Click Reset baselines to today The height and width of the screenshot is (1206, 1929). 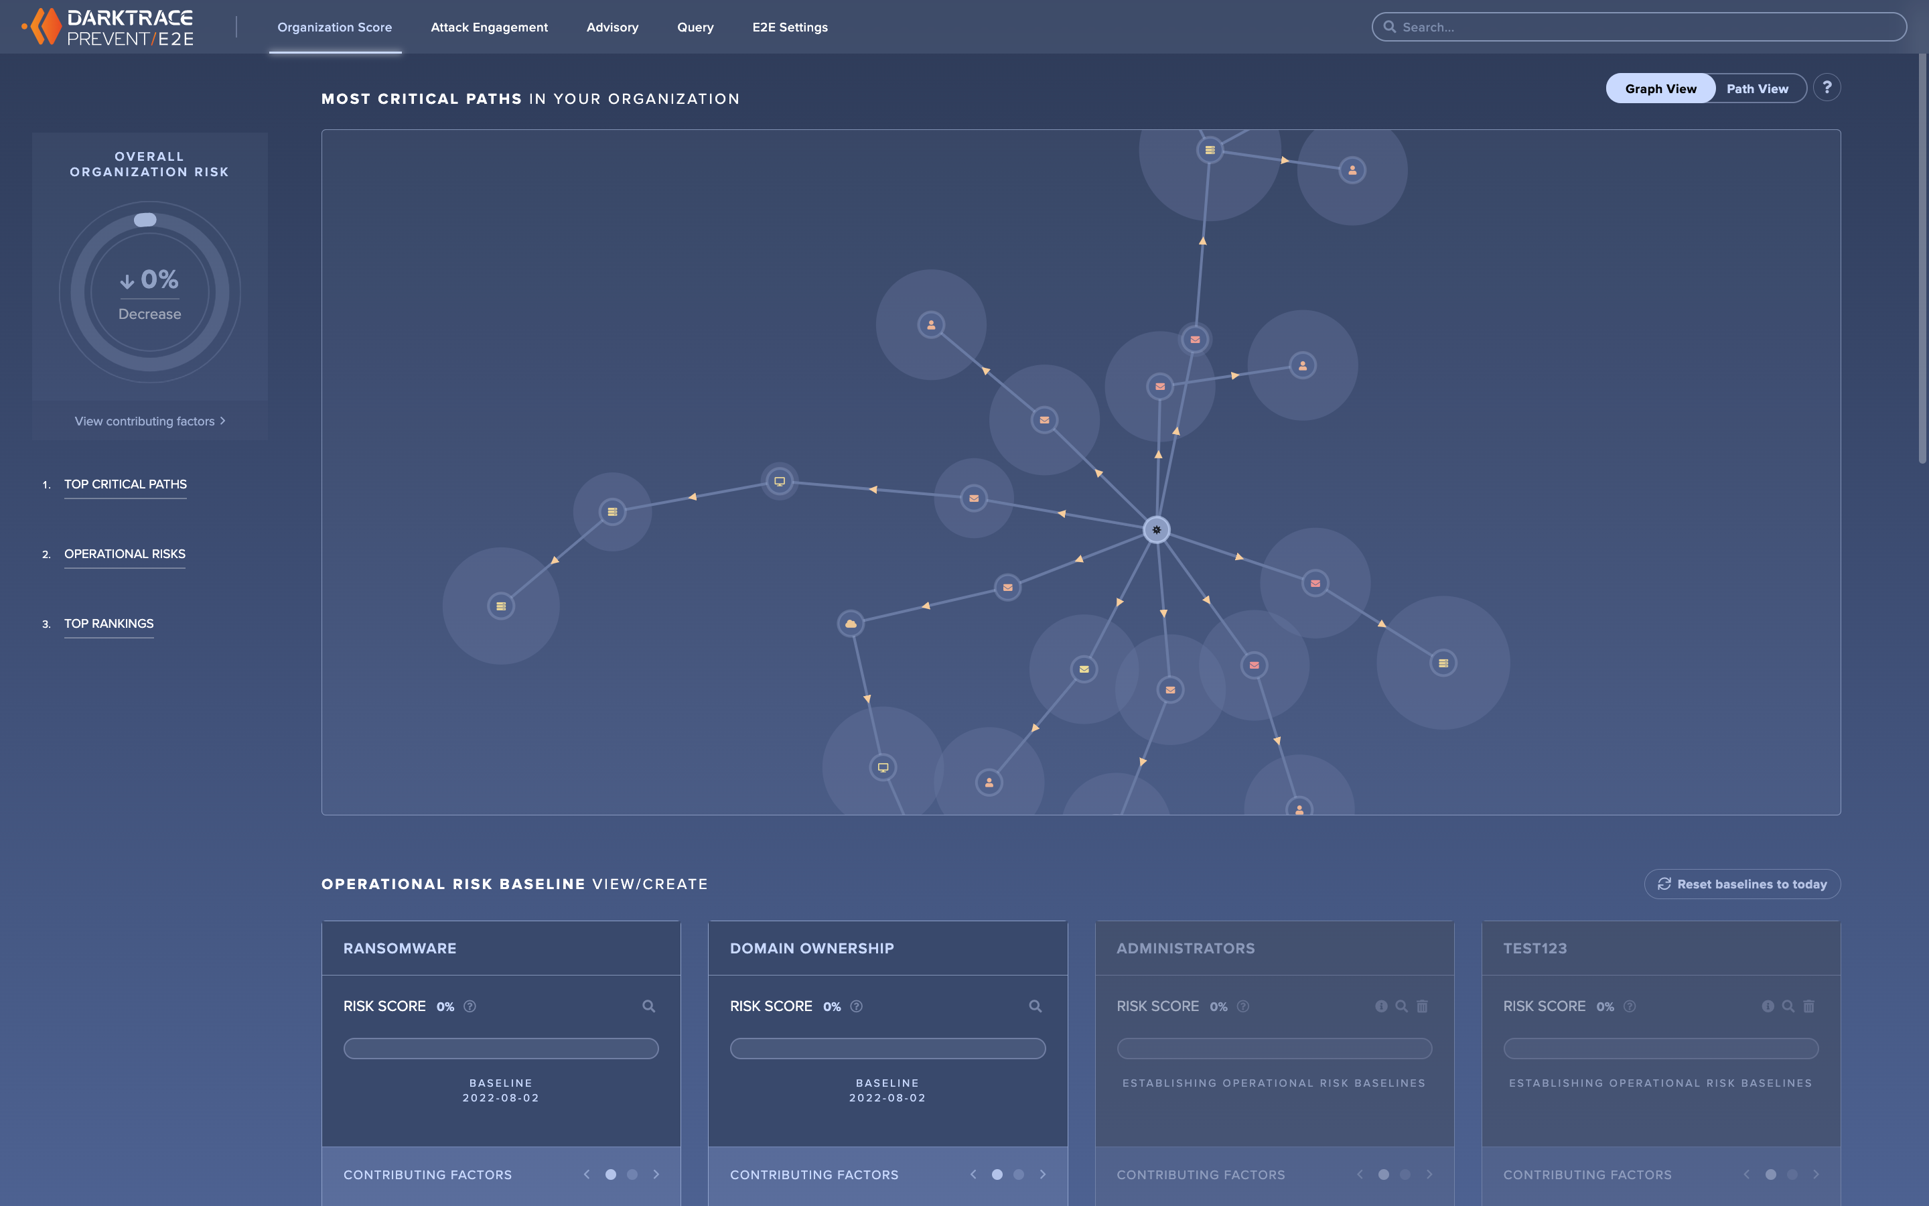click(1743, 884)
